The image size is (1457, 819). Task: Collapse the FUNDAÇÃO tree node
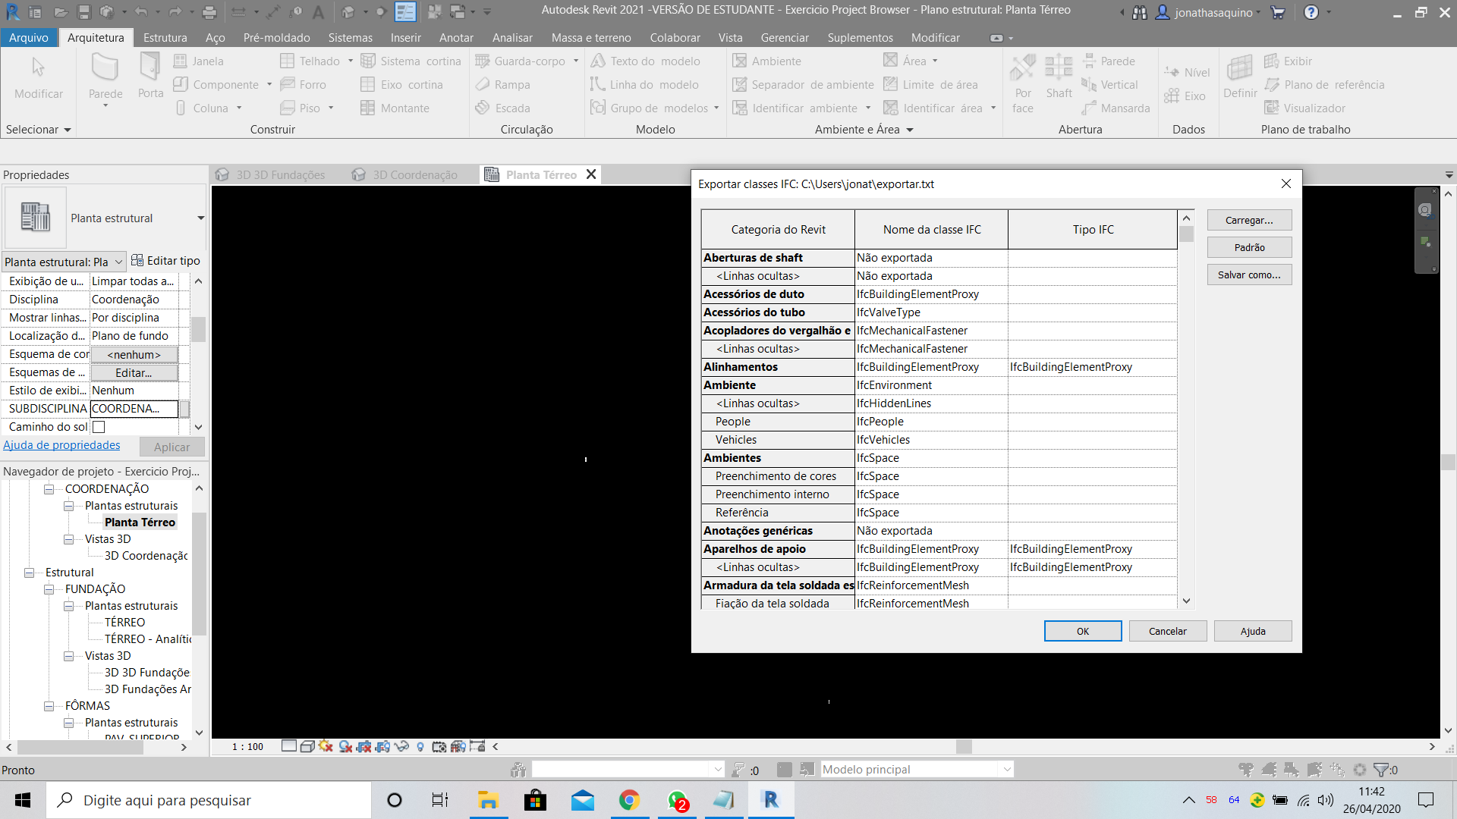pos(49,589)
